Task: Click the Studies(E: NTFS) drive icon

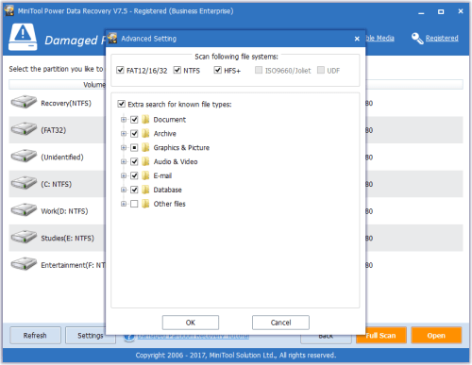Action: pyautogui.click(x=24, y=238)
